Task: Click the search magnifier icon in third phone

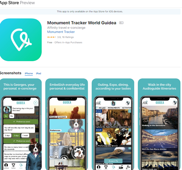Action: (97, 107)
